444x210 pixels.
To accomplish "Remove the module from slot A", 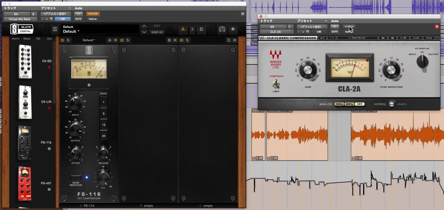I will tap(115, 40).
